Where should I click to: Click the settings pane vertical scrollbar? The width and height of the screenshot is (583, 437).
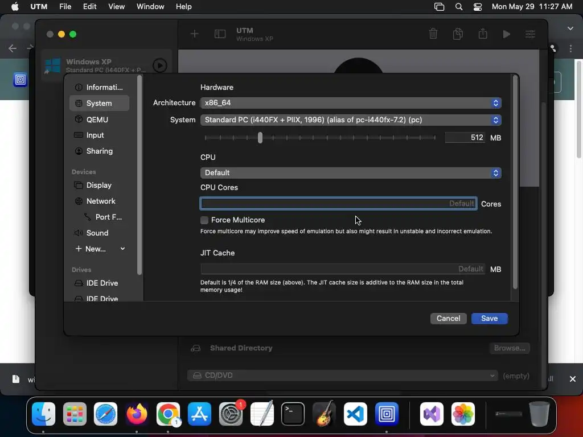coord(515,182)
